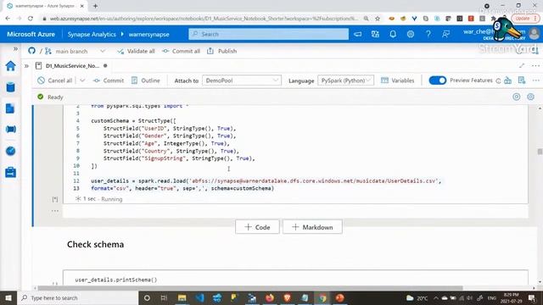The height and width of the screenshot is (305, 543).
Task: Open the tab bar more options ellipsis
Action: click(x=535, y=65)
